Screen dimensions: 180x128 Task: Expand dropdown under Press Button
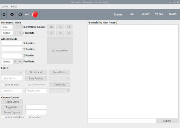tap(59, 78)
